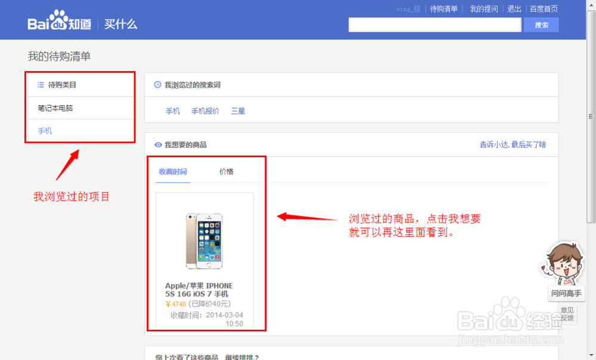Select 手机 category in sidebar
The image size is (596, 360).
tap(81, 131)
